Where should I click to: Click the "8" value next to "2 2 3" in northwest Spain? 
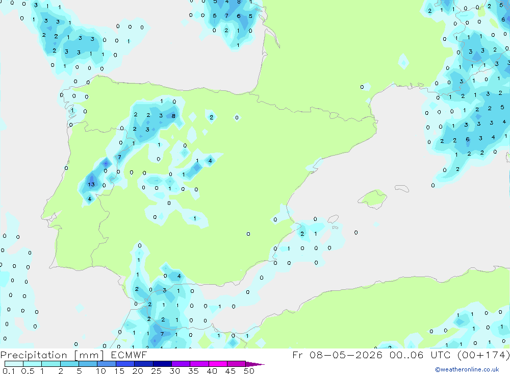173,116
